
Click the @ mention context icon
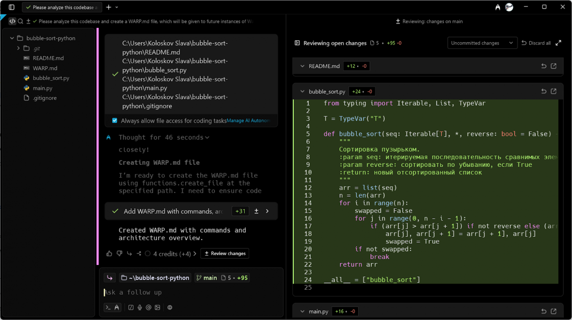(x=148, y=308)
